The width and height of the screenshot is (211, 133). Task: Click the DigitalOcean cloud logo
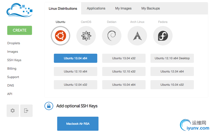(x=20, y=10)
